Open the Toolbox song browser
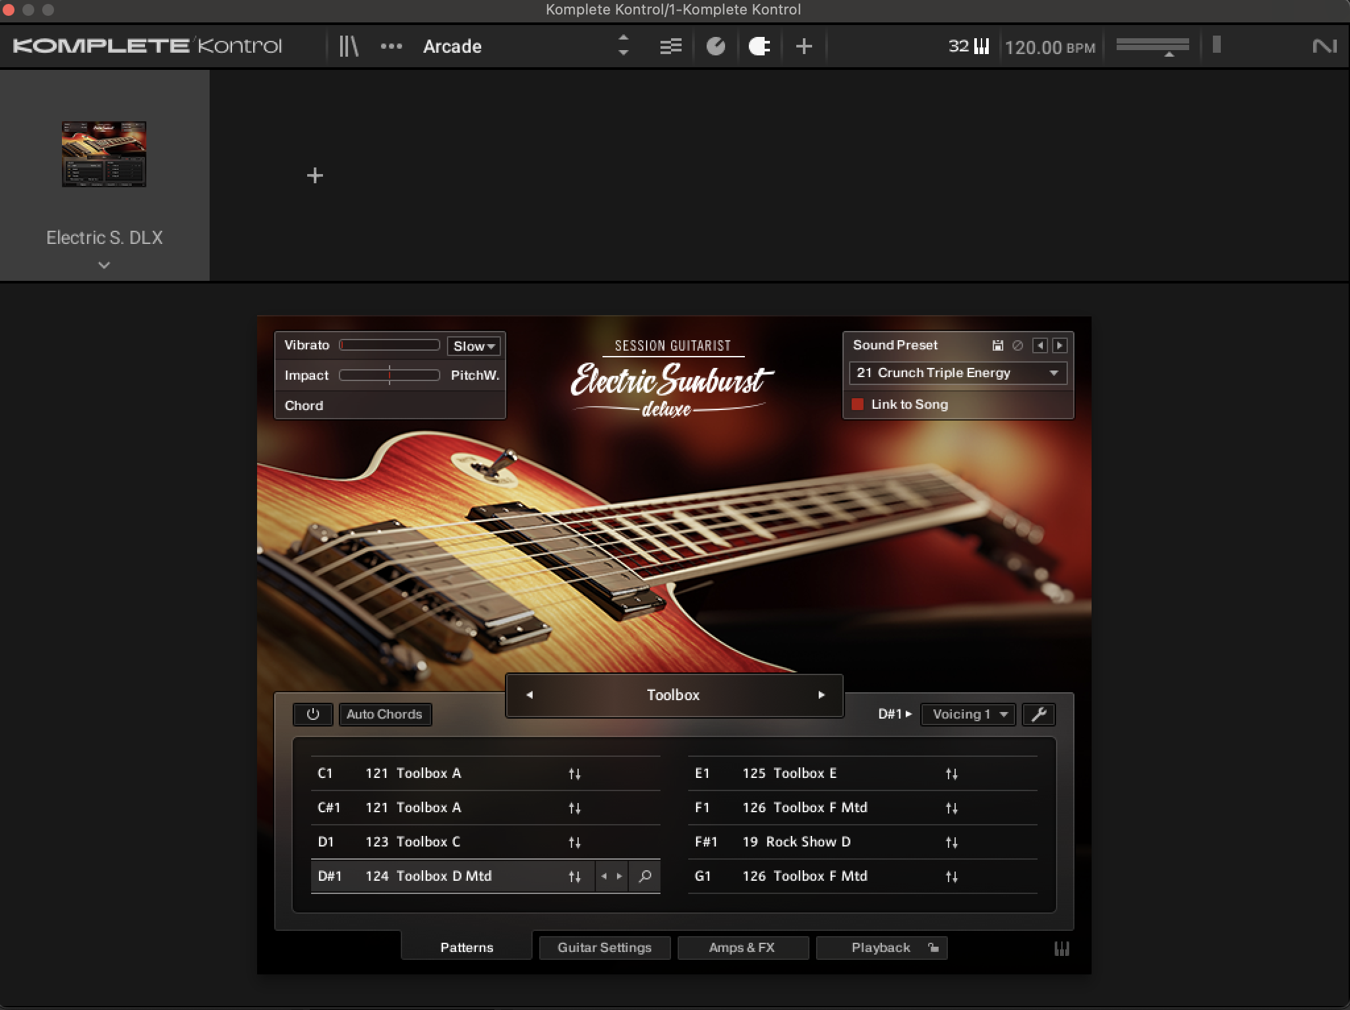1350x1010 pixels. tap(673, 695)
